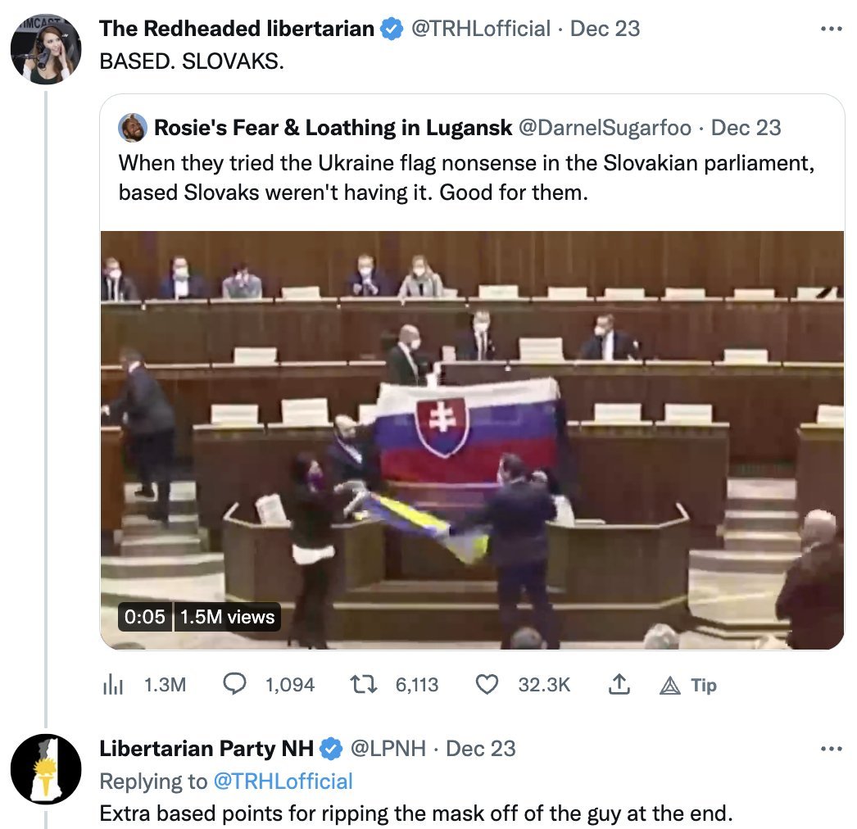Screen dimensions: 857x829
Task: Click the Dec 23 timestamp on the LPNH reply
Action: point(480,749)
